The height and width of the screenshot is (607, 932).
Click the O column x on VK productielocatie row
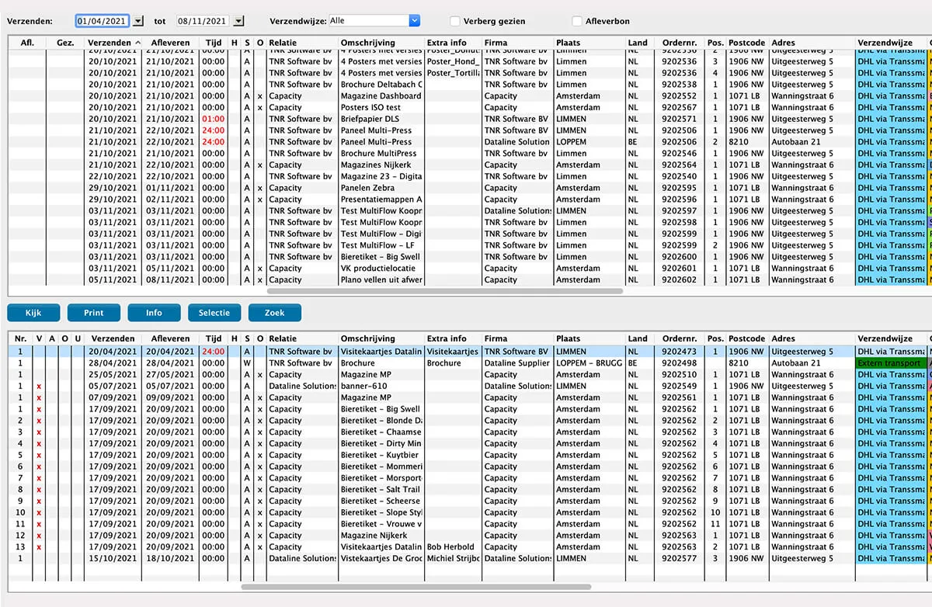pyautogui.click(x=260, y=269)
